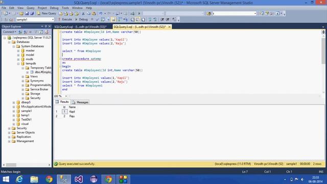This screenshot has width=327, height=184.
Task: Click the Parse checkmark icon
Action: click(x=97, y=19)
